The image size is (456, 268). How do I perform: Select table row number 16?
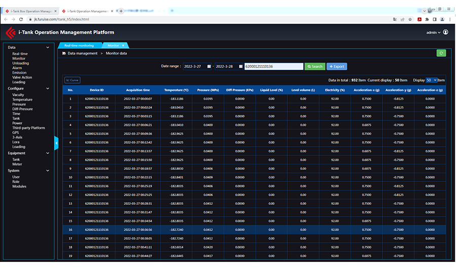[x=254, y=230]
